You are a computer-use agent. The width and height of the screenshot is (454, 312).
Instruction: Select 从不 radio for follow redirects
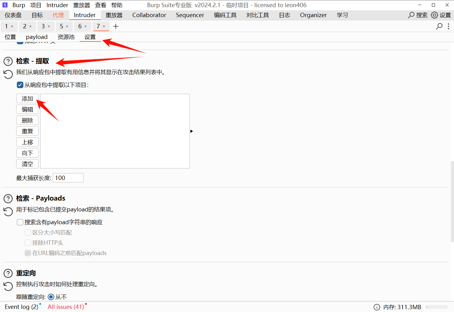click(51, 297)
